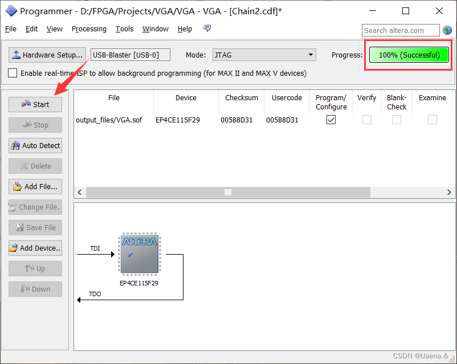Open the Edit menu
This screenshot has width=457, height=364.
click(31, 29)
